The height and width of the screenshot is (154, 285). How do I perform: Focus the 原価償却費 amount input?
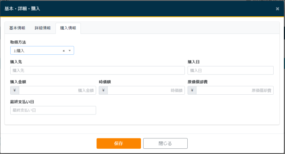coord(234,90)
